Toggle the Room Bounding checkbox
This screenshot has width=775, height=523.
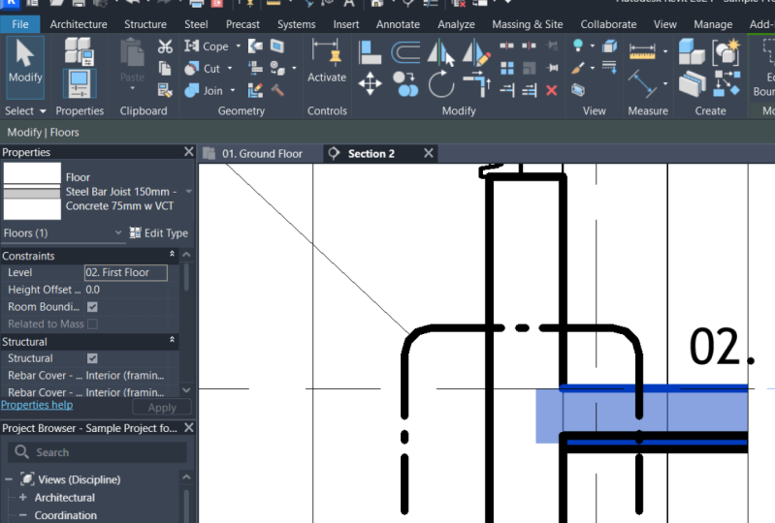92,307
